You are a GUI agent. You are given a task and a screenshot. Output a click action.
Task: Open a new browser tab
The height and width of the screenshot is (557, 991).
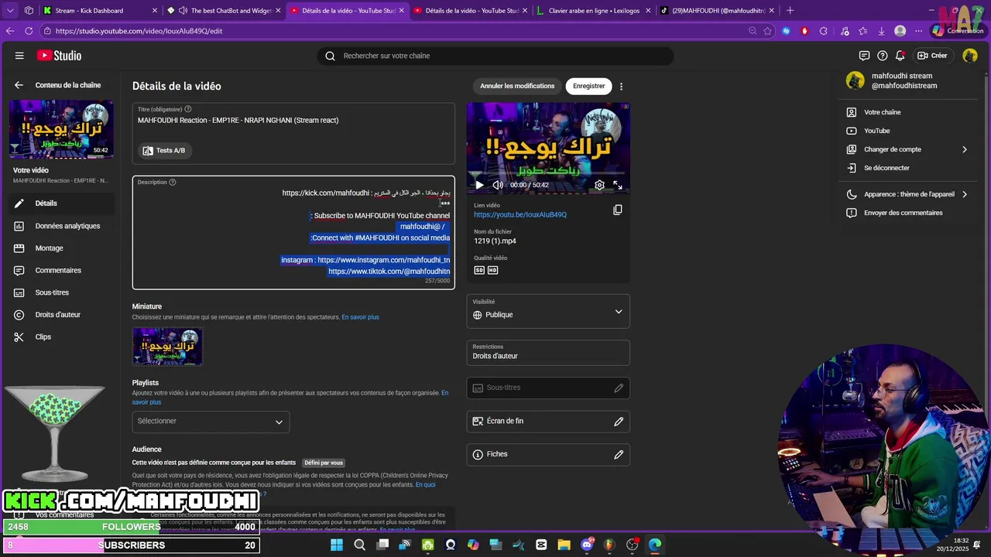(x=790, y=11)
